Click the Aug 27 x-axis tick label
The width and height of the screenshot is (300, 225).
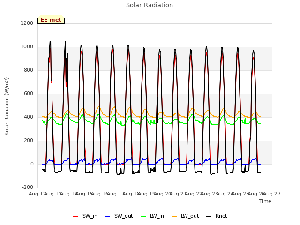click(272, 194)
